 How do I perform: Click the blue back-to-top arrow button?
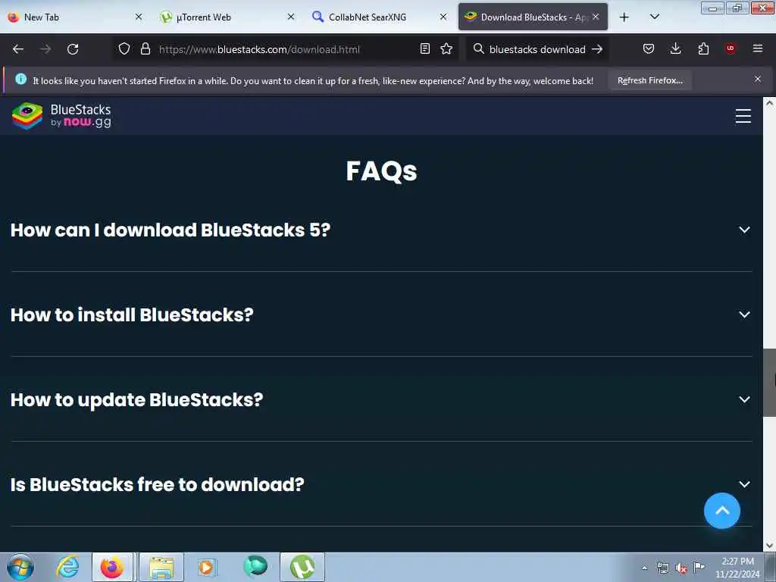722,511
